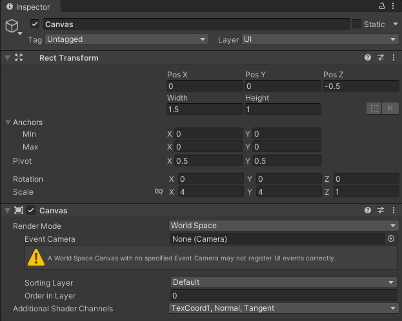Click the Event Camera warning message text
Viewport: 402px width, 321px height.
tap(192, 258)
